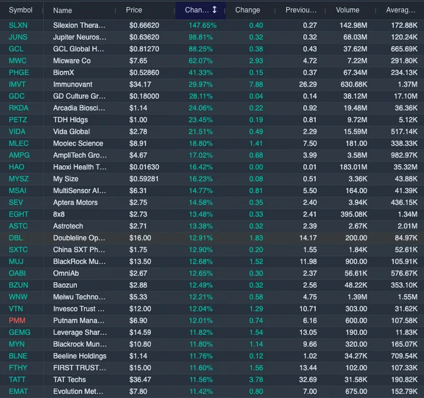Open the GCL ticker symbol
The width and height of the screenshot is (424, 398).
tap(16, 49)
